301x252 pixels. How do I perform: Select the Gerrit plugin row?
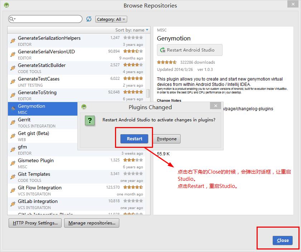point(43,122)
